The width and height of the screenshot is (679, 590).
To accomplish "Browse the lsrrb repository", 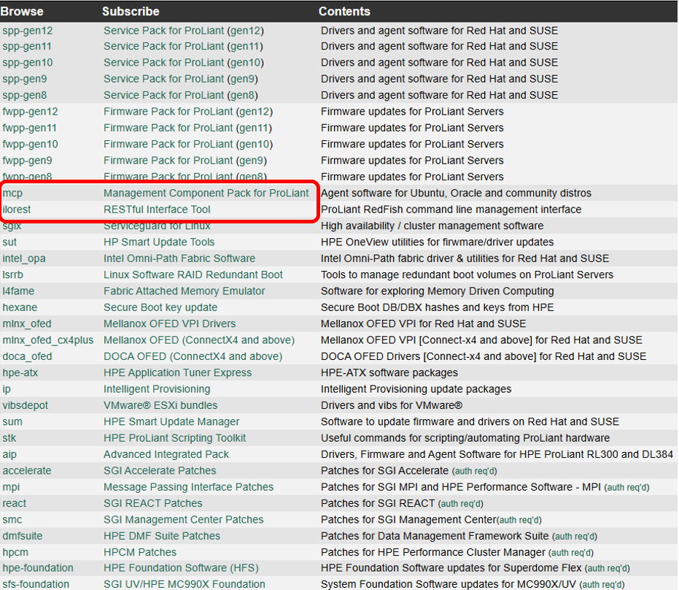I will (12, 275).
